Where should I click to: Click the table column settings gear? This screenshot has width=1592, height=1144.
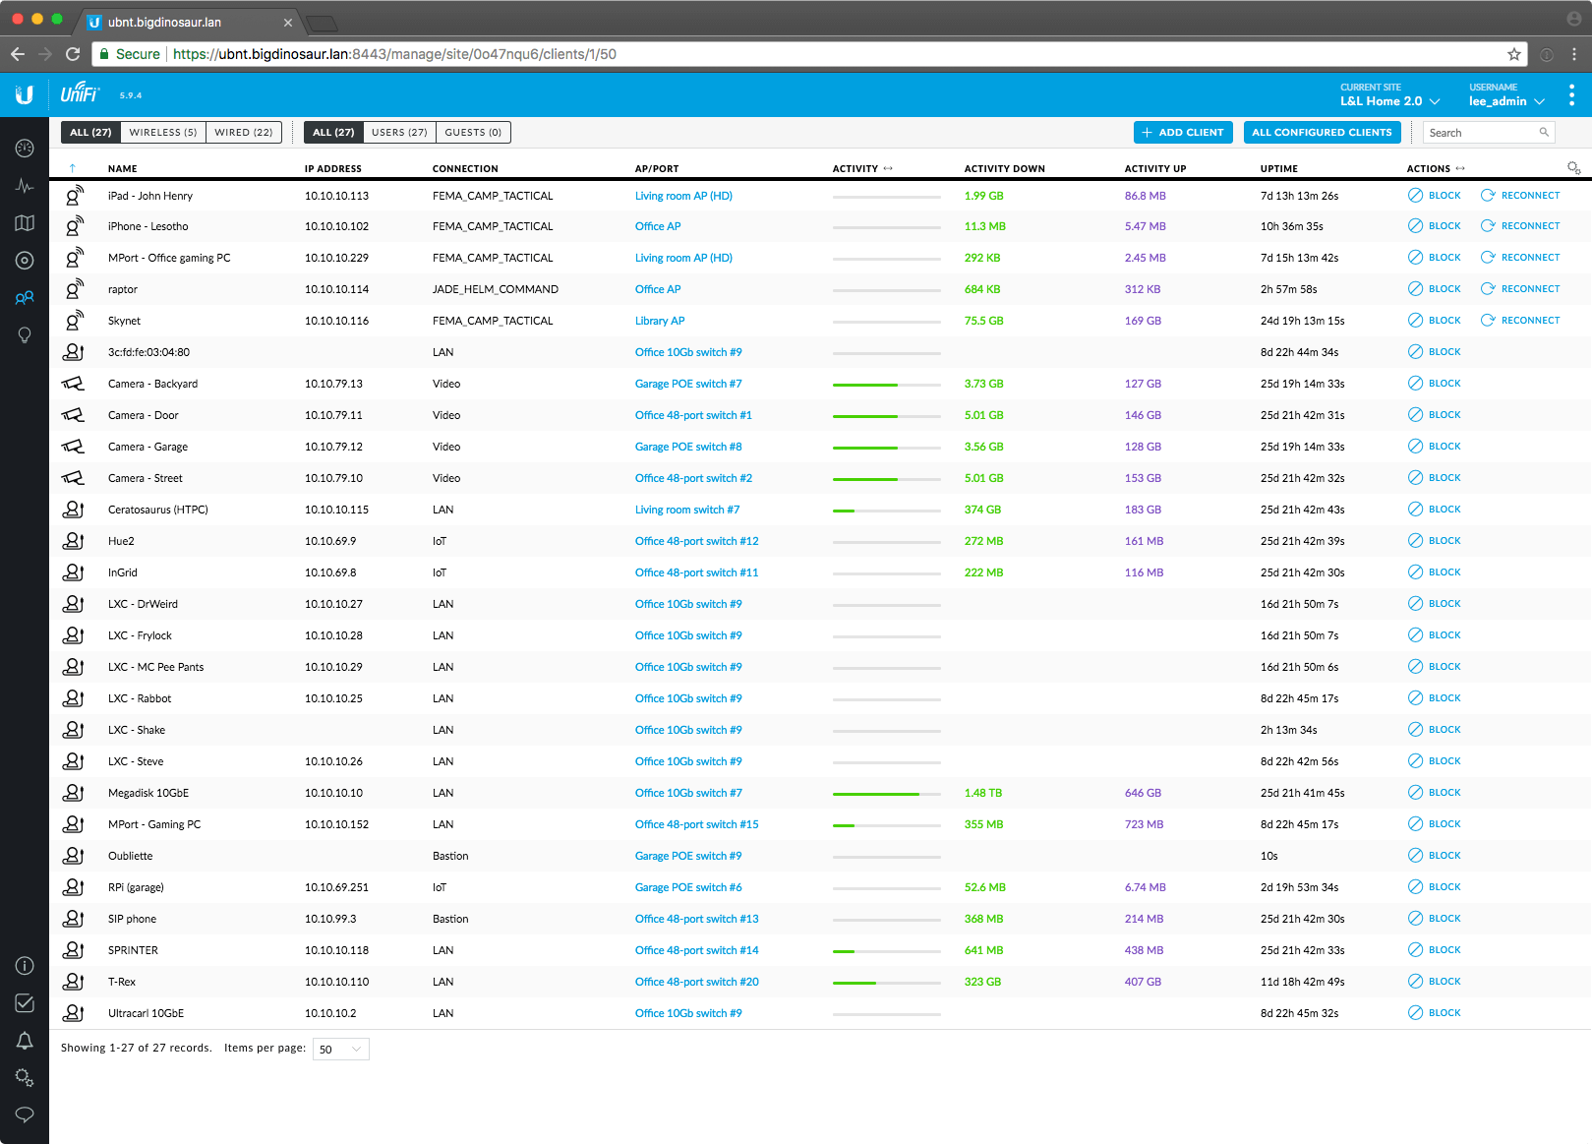pyautogui.click(x=1573, y=168)
